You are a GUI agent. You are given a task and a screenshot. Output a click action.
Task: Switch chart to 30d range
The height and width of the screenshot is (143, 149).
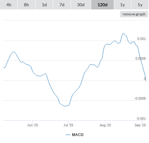pyautogui.click(x=81, y=5)
